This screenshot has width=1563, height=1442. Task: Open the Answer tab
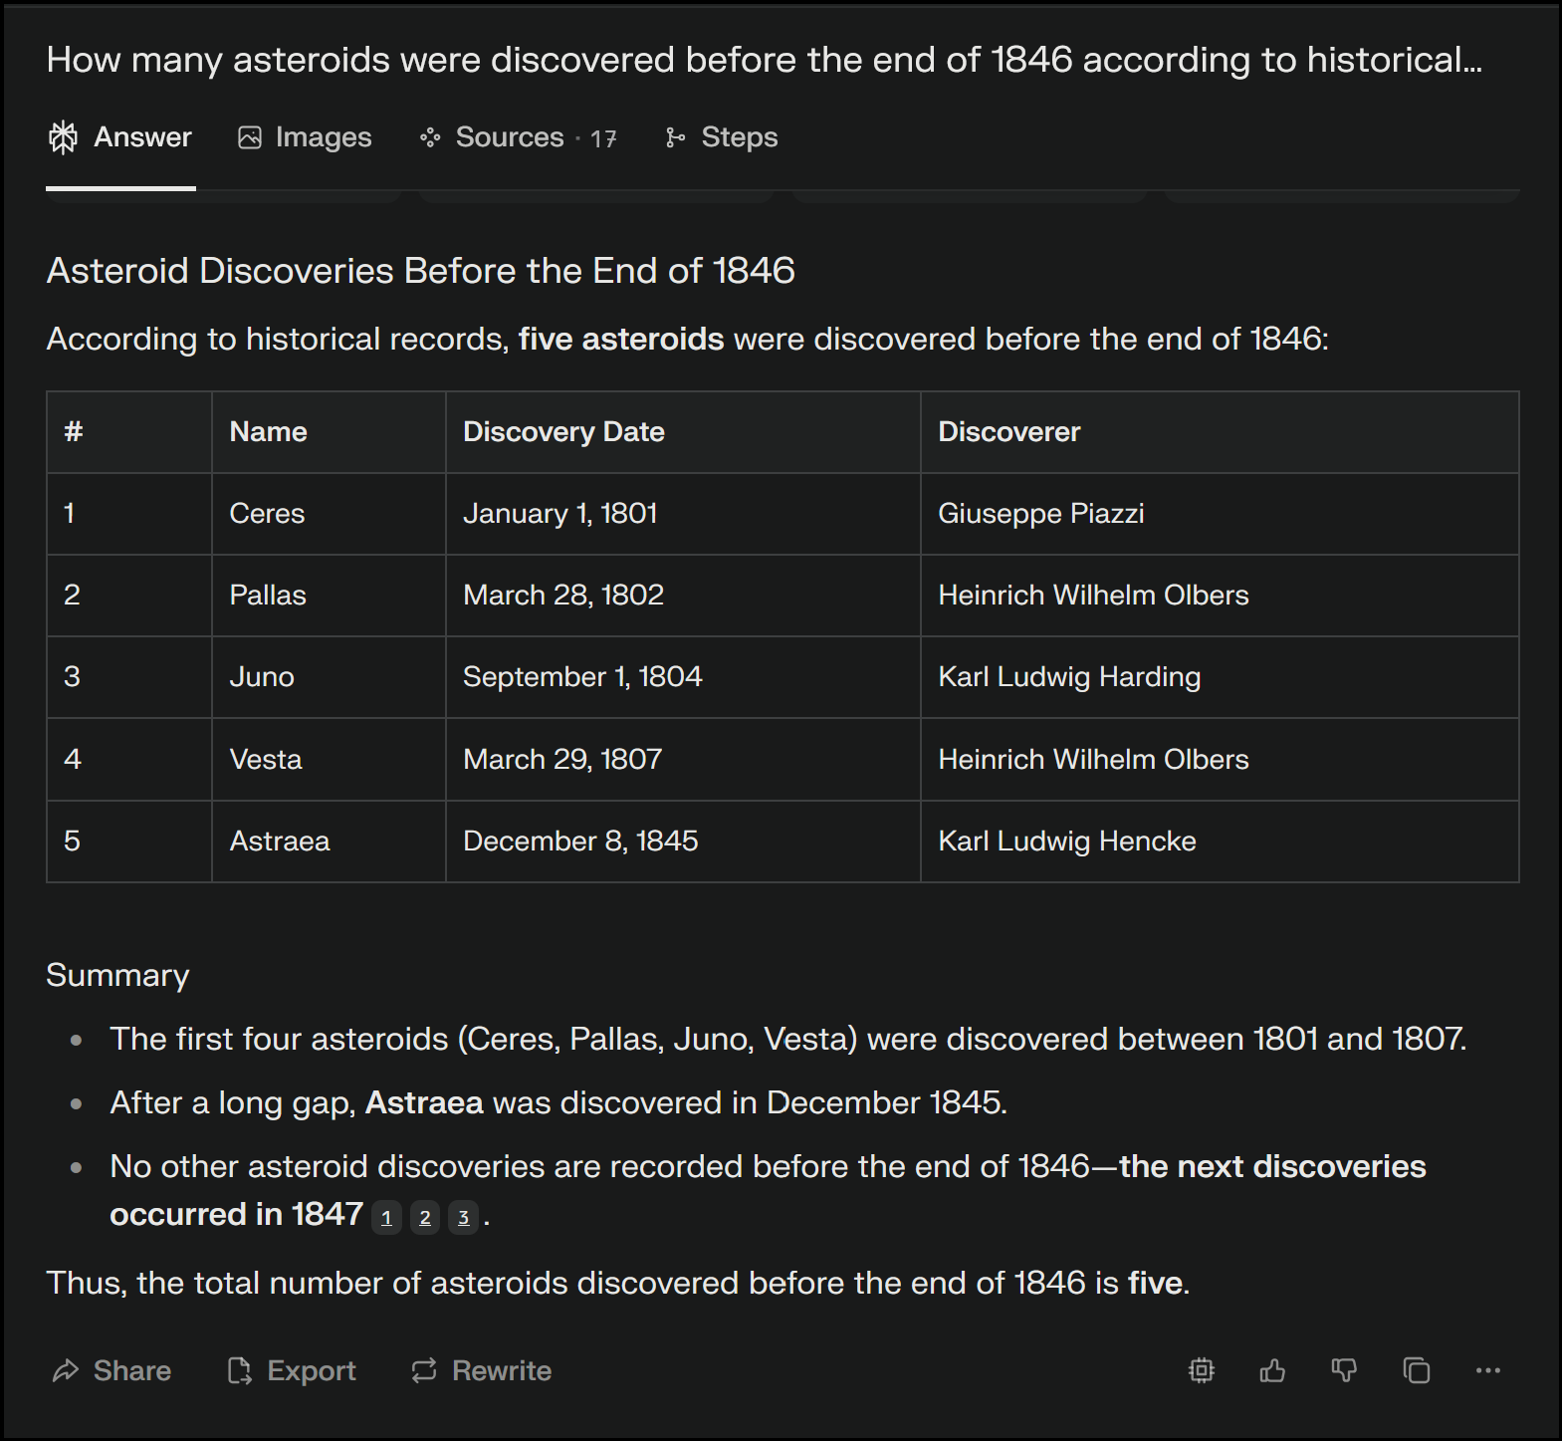coord(120,137)
